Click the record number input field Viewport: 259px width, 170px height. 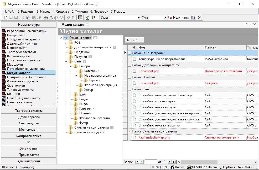pyautogui.click(x=151, y=162)
